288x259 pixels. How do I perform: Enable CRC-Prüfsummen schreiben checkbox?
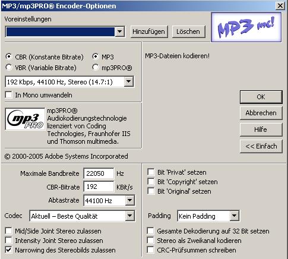pyautogui.click(x=150, y=250)
